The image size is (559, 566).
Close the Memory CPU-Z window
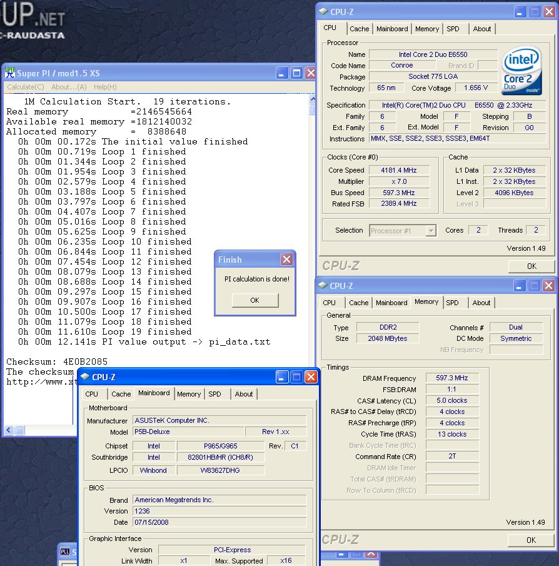coord(548,286)
